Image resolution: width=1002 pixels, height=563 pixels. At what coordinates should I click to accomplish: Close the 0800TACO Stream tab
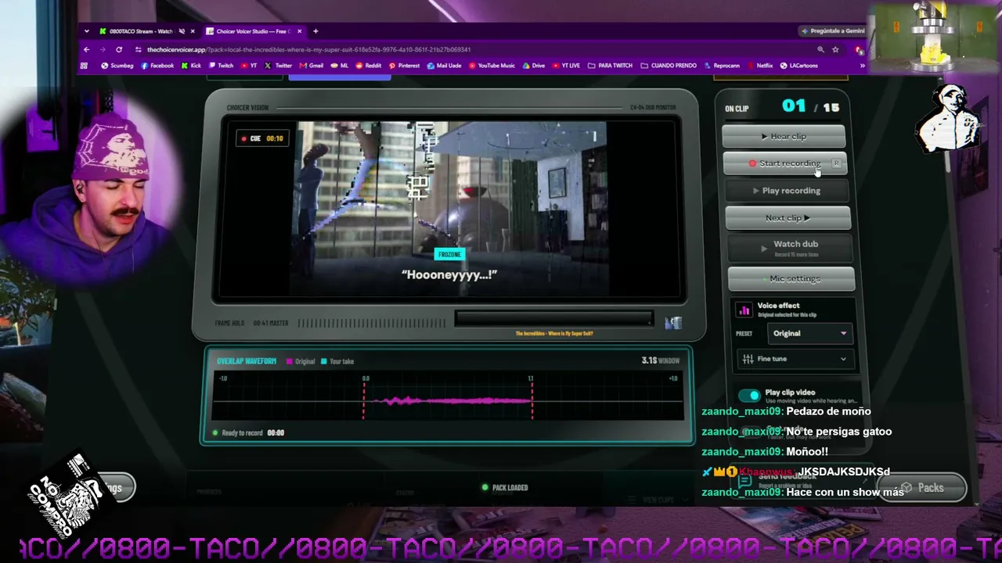point(193,31)
